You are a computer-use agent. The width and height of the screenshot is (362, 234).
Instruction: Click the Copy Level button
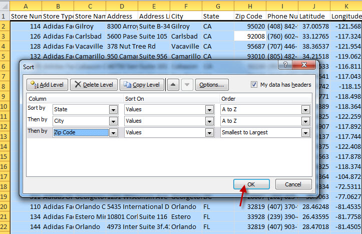pos(142,85)
